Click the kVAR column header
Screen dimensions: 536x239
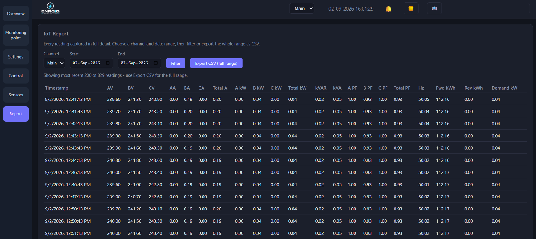pyautogui.click(x=321, y=88)
